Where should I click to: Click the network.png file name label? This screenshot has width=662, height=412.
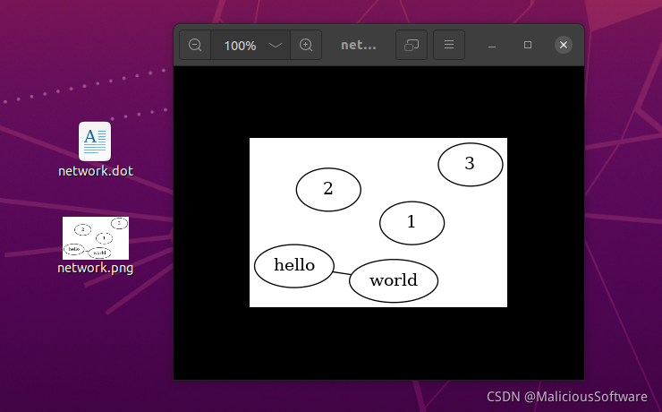[96, 268]
